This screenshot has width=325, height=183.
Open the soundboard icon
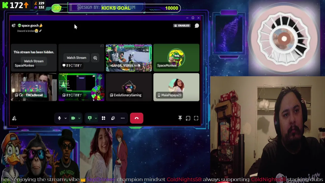click(113, 118)
